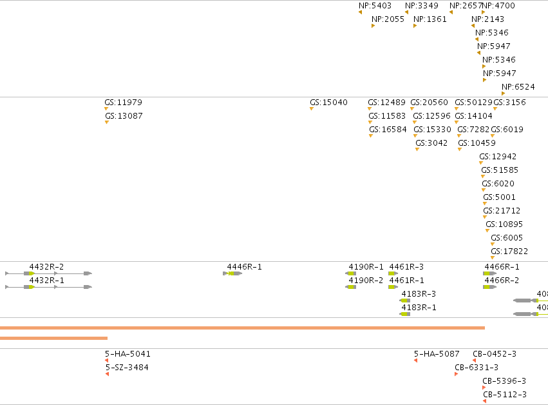This screenshot has height=405, width=548.
Task: Click the GS:10895 label
Action: pyautogui.click(x=504, y=224)
